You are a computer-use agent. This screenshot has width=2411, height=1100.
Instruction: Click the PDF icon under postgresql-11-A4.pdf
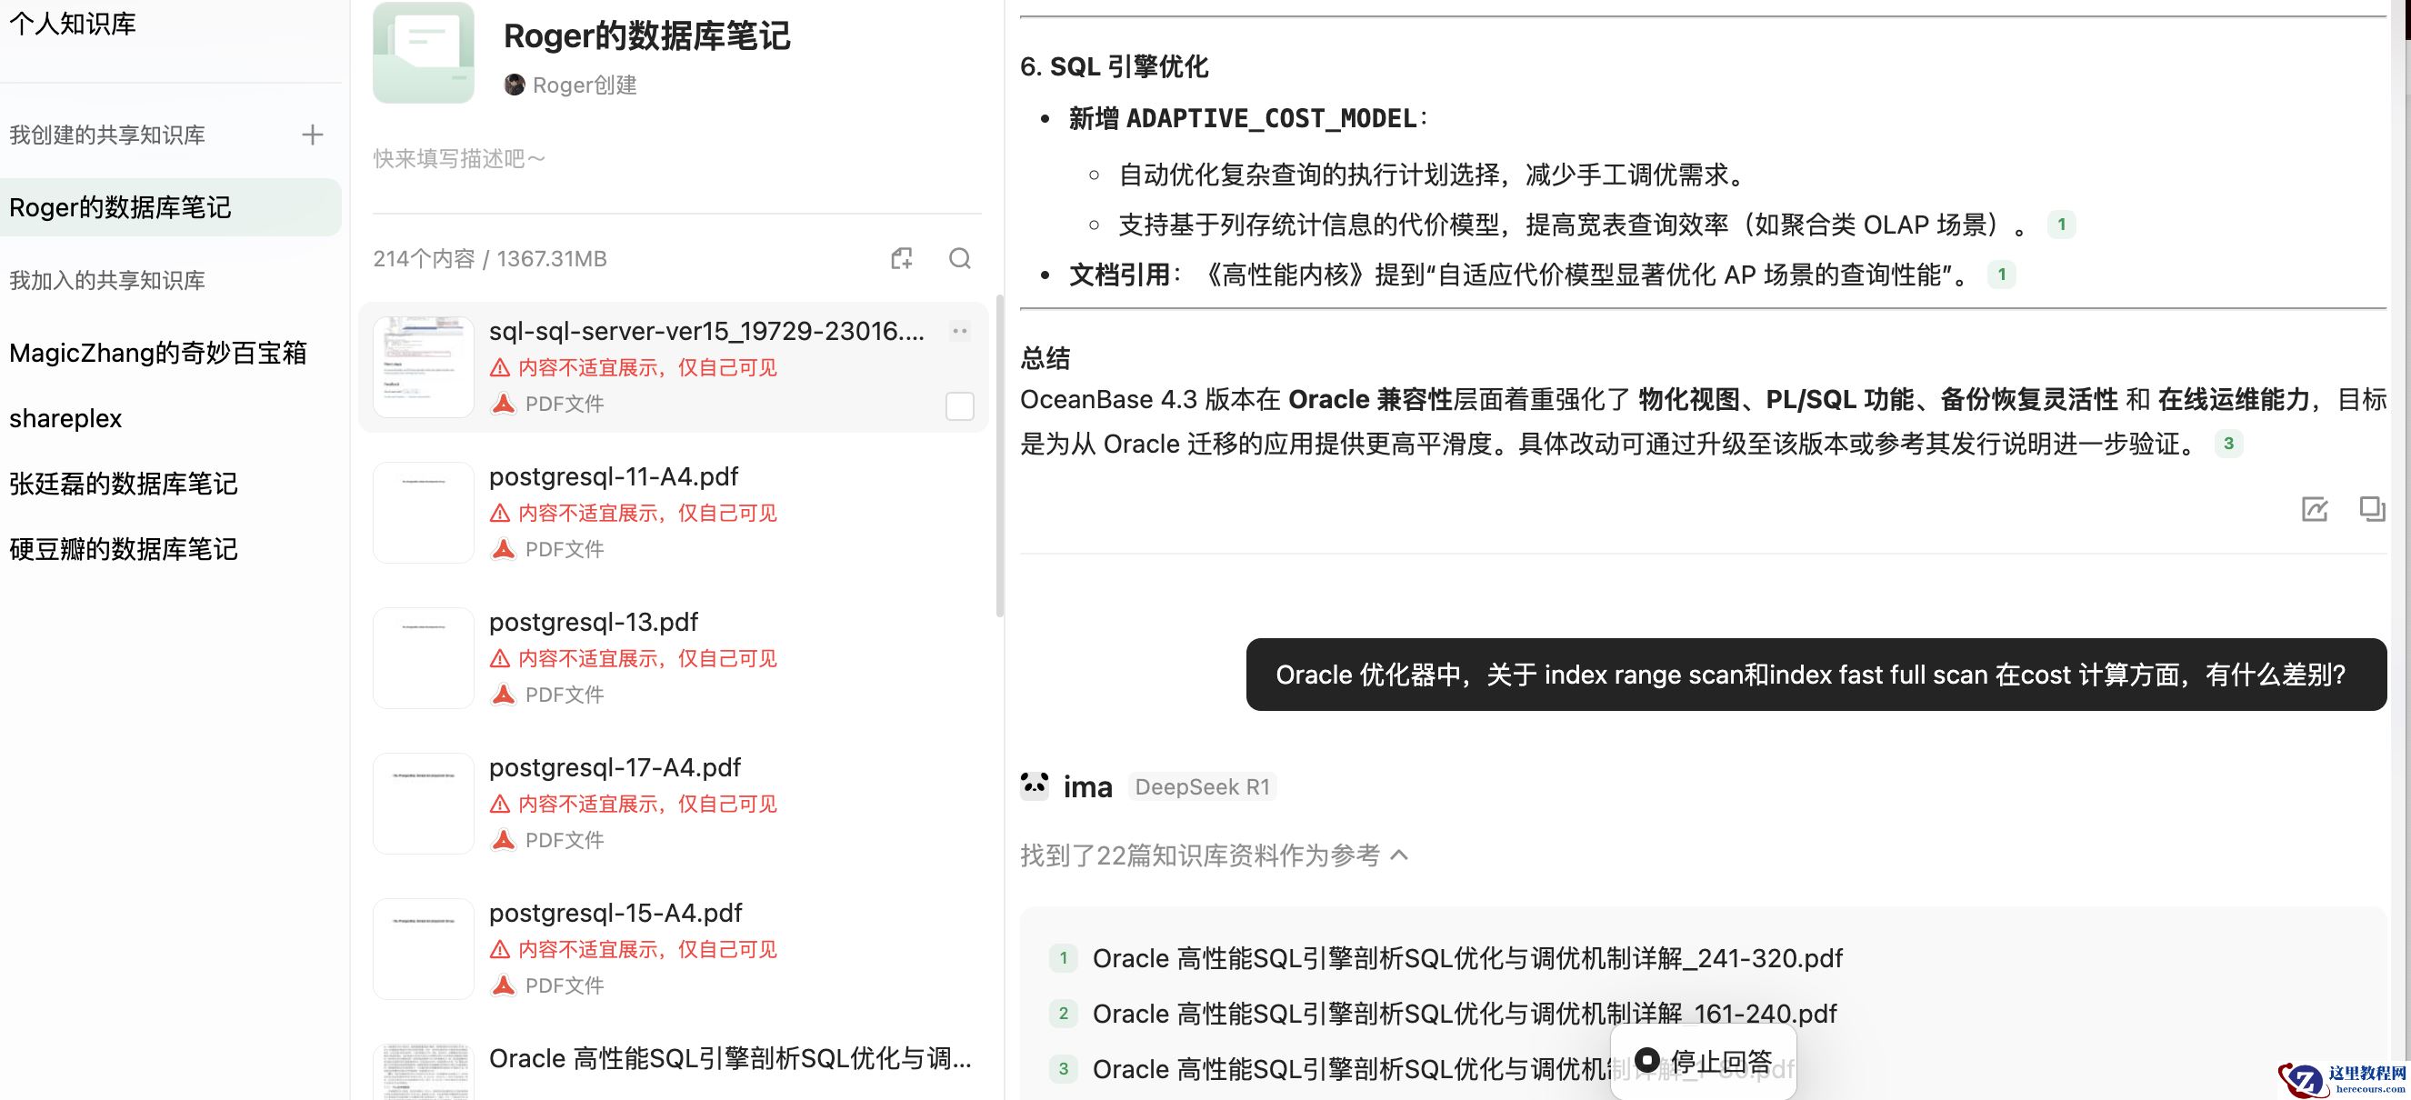click(x=504, y=549)
